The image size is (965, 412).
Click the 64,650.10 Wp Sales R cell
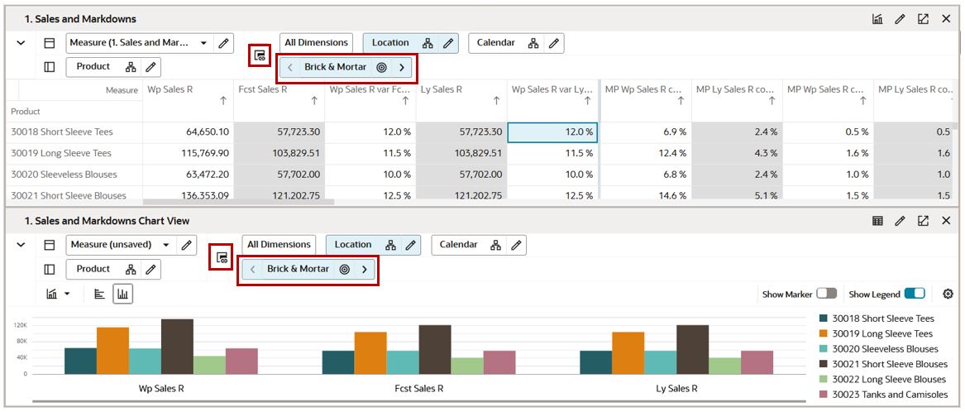coord(189,132)
